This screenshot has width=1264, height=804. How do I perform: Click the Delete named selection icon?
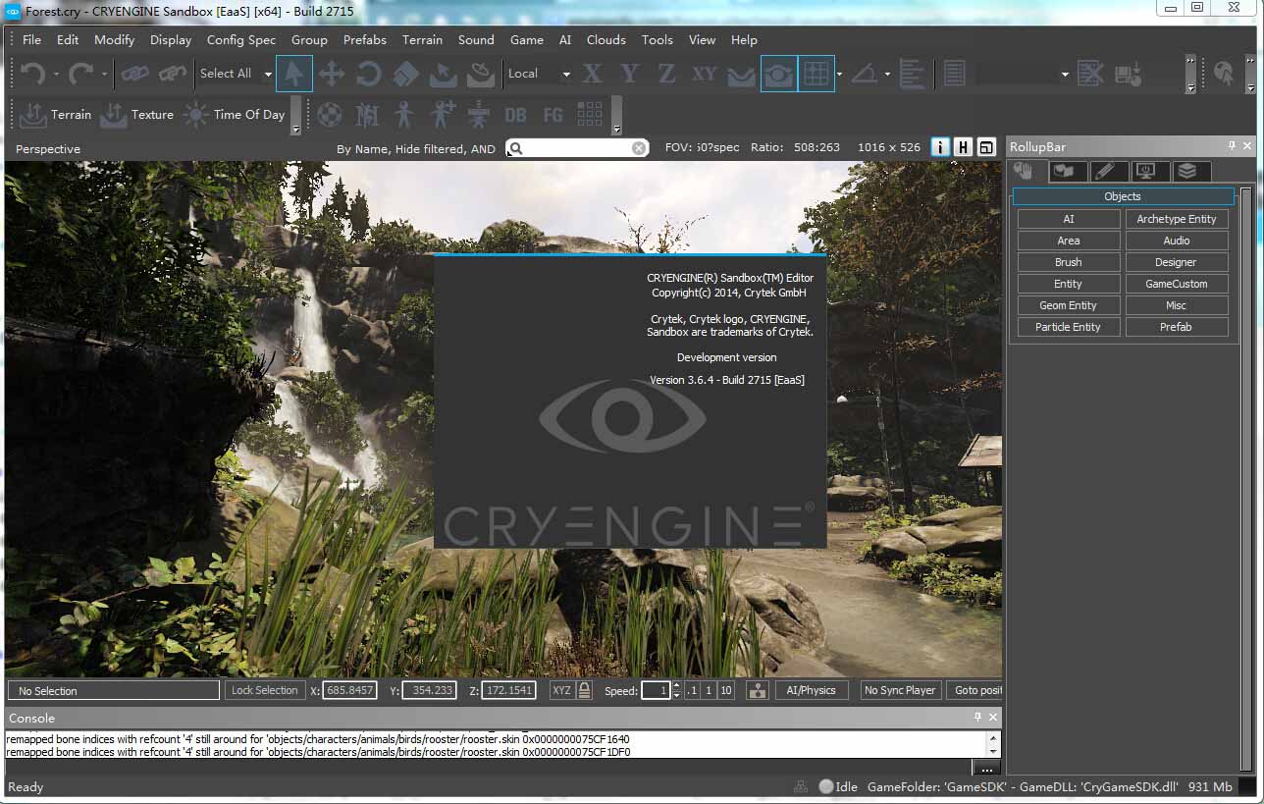click(1090, 74)
